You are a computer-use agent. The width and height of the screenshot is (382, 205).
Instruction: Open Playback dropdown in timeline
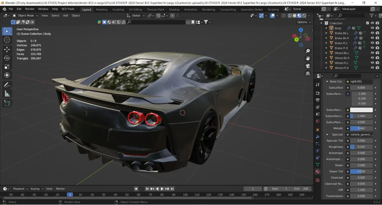(x=20, y=189)
